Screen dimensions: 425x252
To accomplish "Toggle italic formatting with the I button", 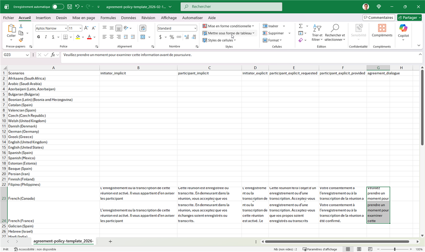I will (46, 37).
